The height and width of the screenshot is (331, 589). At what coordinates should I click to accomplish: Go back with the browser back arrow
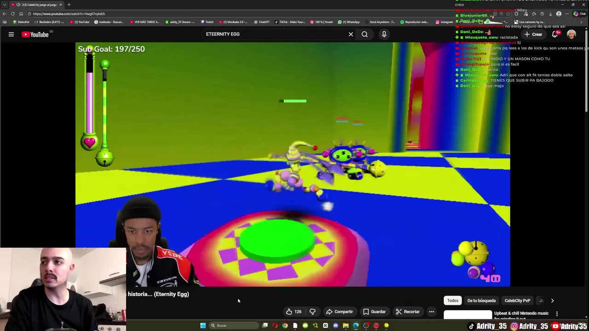5,14
